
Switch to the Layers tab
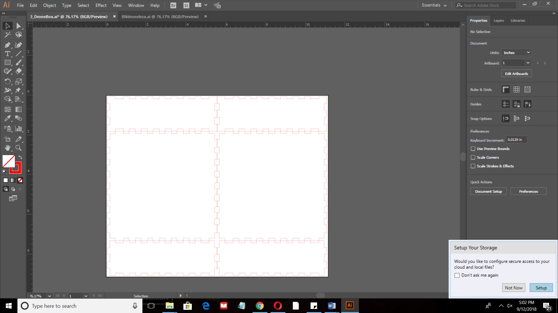coord(499,21)
